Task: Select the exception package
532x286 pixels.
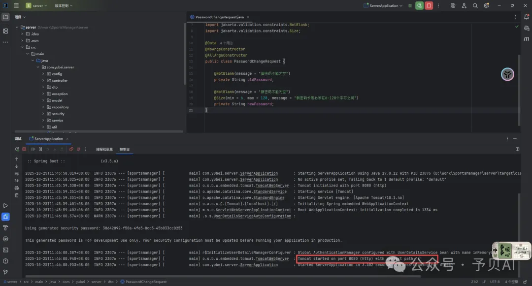Action: tap(57, 94)
